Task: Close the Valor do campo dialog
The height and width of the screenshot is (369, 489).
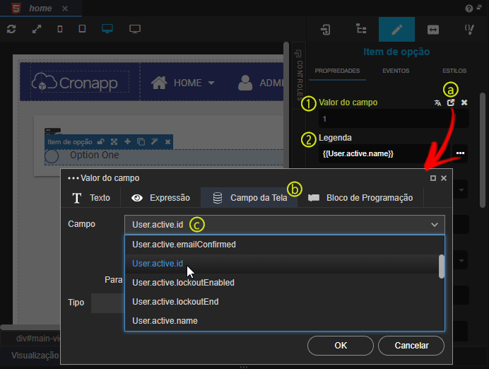Action: [x=444, y=178]
